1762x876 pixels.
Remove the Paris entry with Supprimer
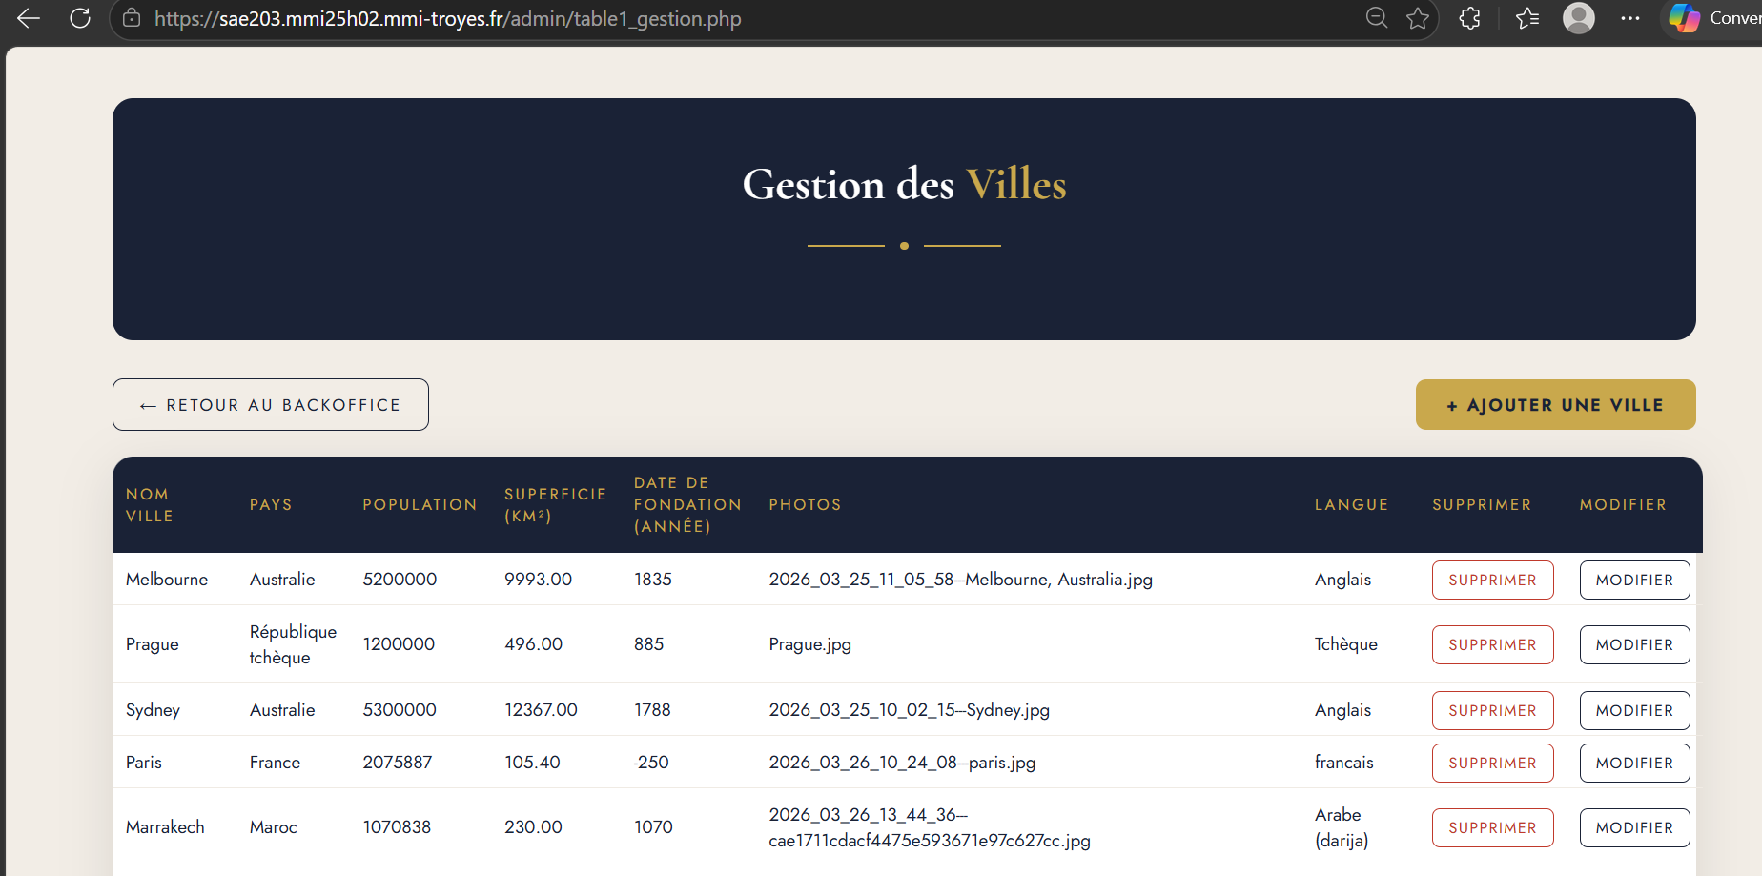click(x=1492, y=764)
